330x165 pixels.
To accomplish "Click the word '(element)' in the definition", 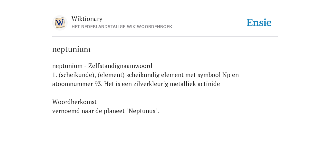I will pos(111,75).
